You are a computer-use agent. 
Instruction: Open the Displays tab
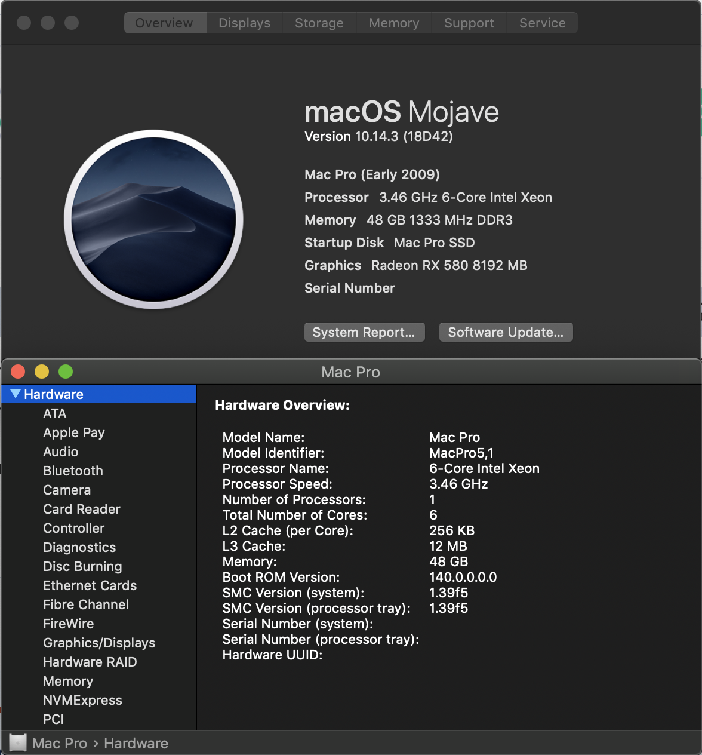pyautogui.click(x=244, y=23)
